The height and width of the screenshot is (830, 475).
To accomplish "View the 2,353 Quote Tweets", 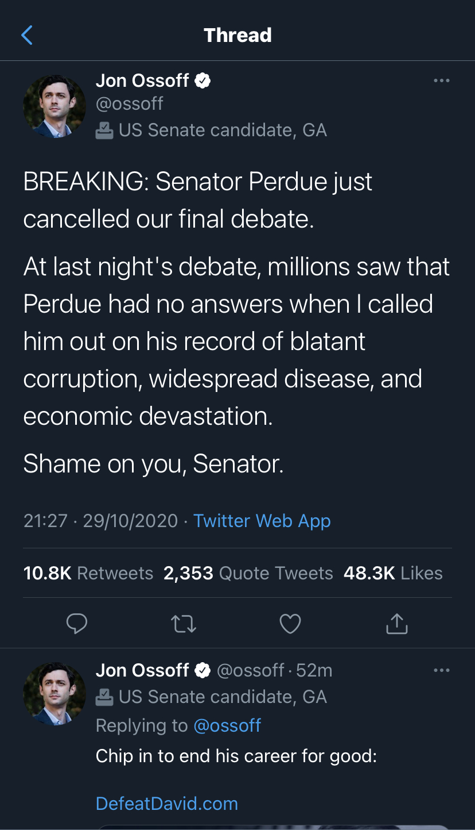I will click(x=248, y=573).
